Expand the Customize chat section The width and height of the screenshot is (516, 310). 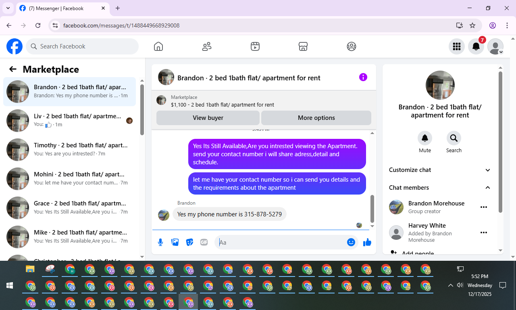pyautogui.click(x=440, y=170)
